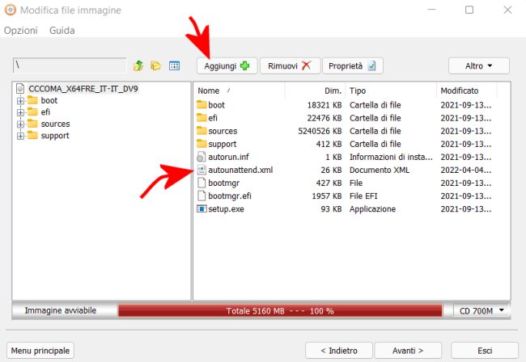Select the autounattend.xml file name

pyautogui.click(x=240, y=170)
